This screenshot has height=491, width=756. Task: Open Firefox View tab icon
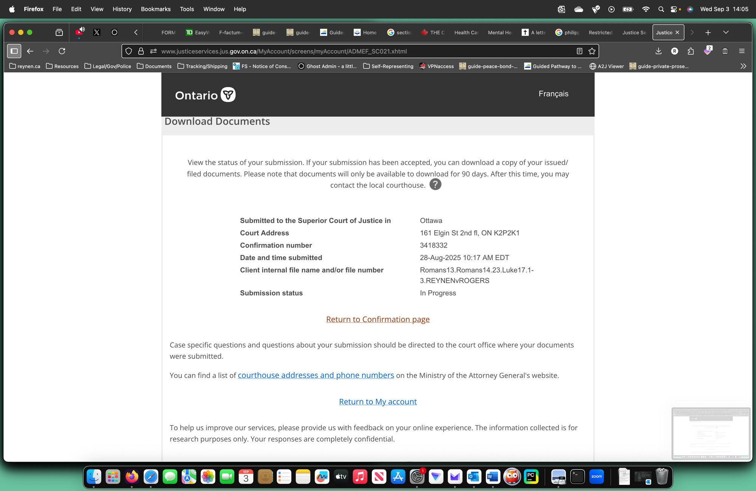coord(59,32)
